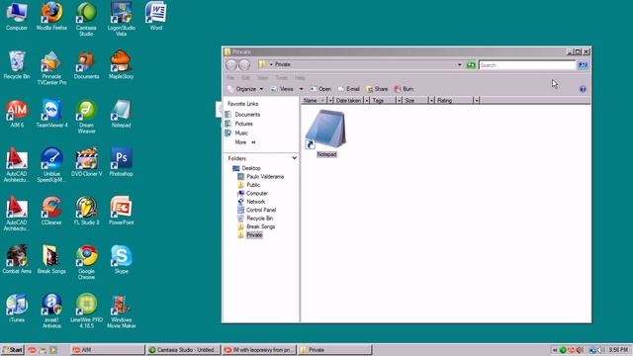This screenshot has width=633, height=356.
Task: Open LogonStudio Vista desktop shortcut
Action: tap(121, 19)
